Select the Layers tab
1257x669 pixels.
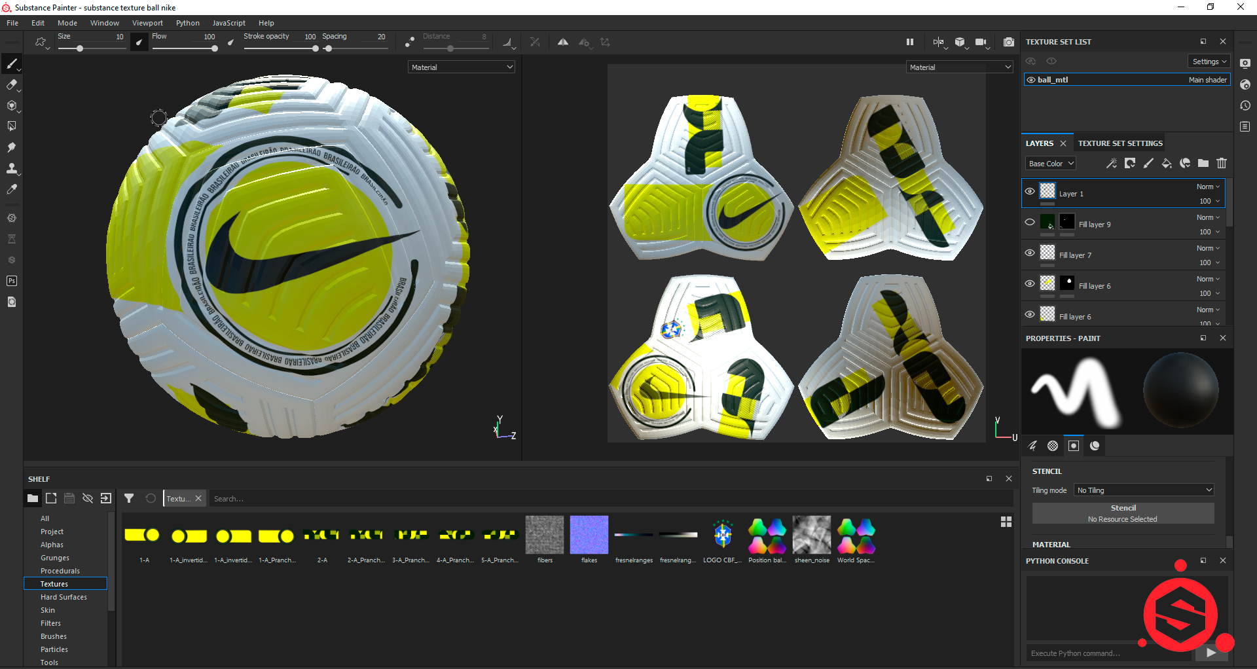click(x=1040, y=143)
